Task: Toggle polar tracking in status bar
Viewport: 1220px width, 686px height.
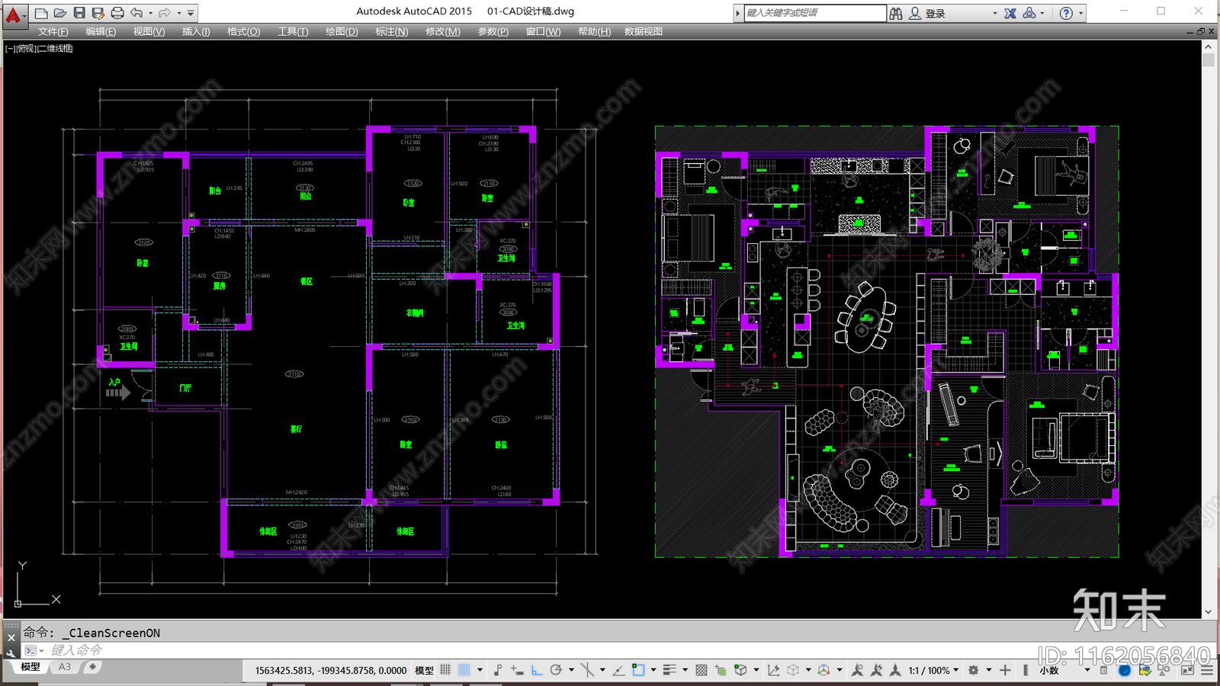Action: click(556, 671)
